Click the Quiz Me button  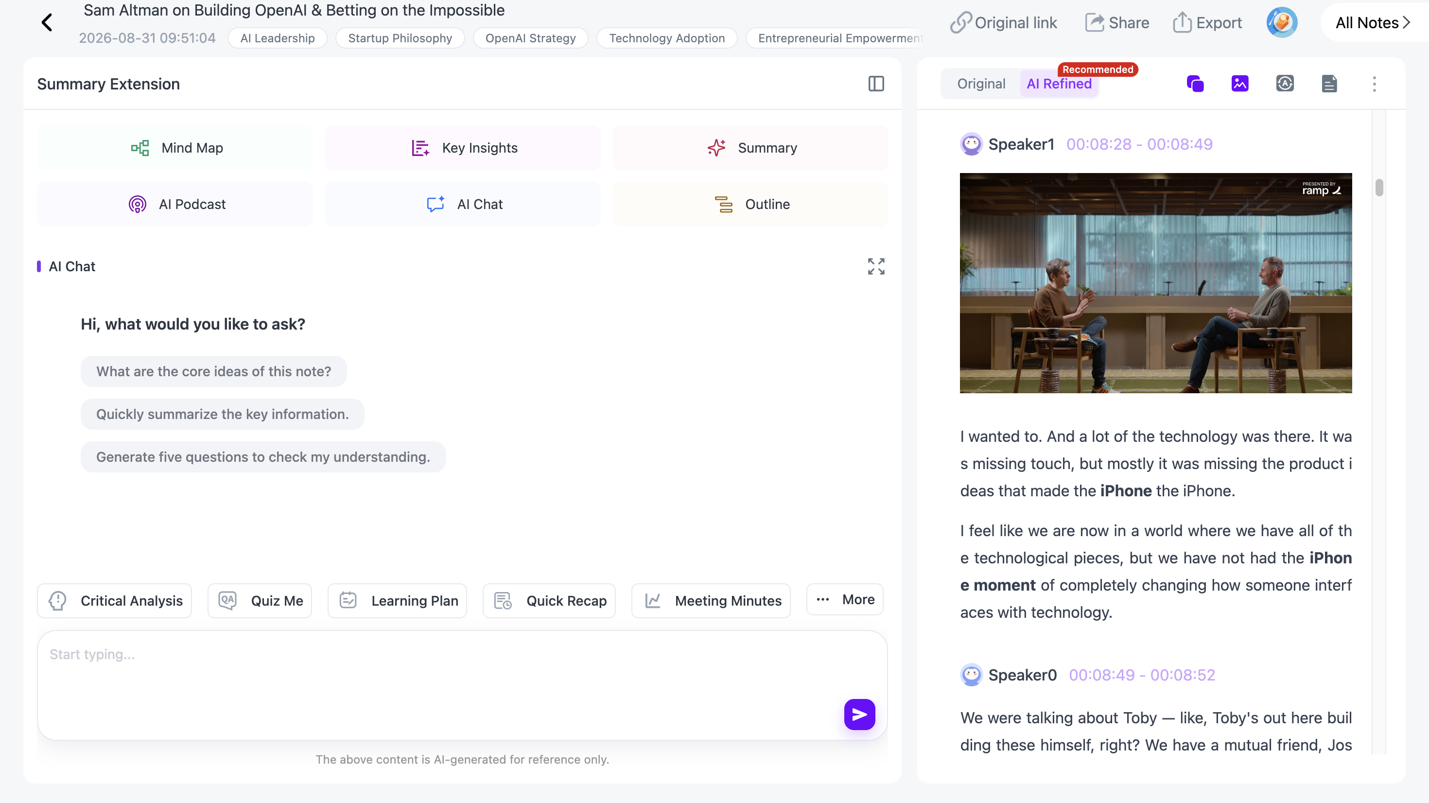(260, 600)
